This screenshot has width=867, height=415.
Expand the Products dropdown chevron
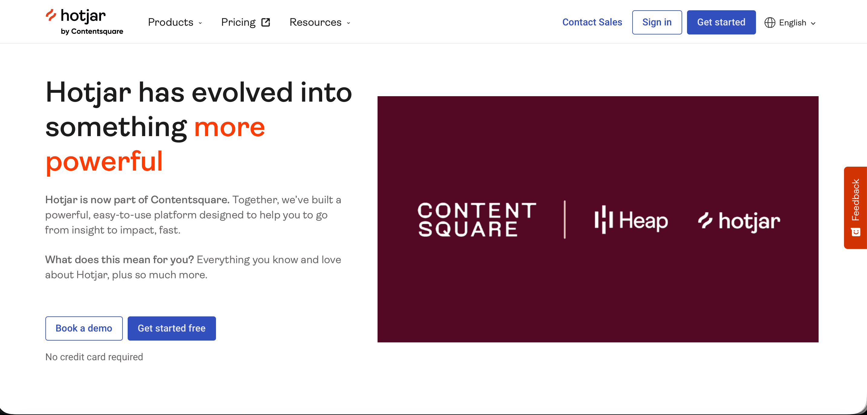coord(200,23)
